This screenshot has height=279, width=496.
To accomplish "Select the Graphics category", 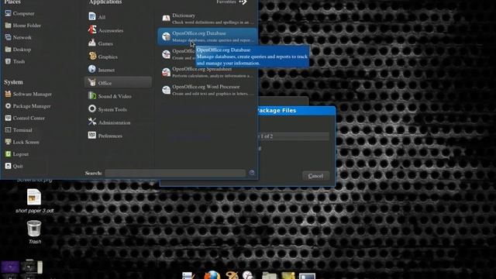I will click(119, 57).
